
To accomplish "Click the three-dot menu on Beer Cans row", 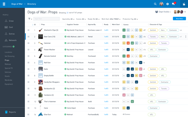I will pyautogui.click(x=186, y=36).
